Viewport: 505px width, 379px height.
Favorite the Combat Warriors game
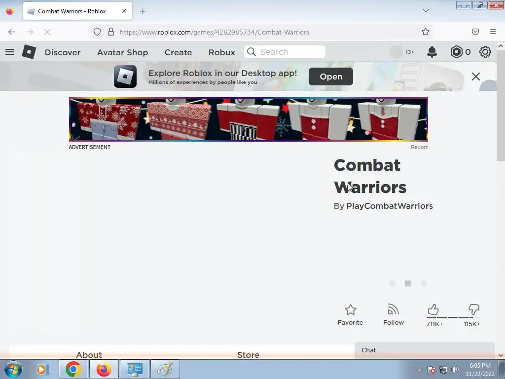[351, 315]
